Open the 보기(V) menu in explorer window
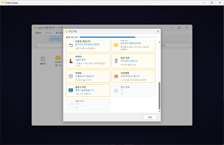The height and width of the screenshot is (145, 224). click(59, 33)
